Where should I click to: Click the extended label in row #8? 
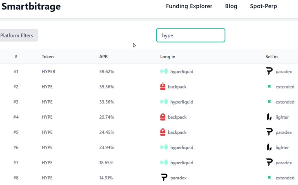(285, 178)
